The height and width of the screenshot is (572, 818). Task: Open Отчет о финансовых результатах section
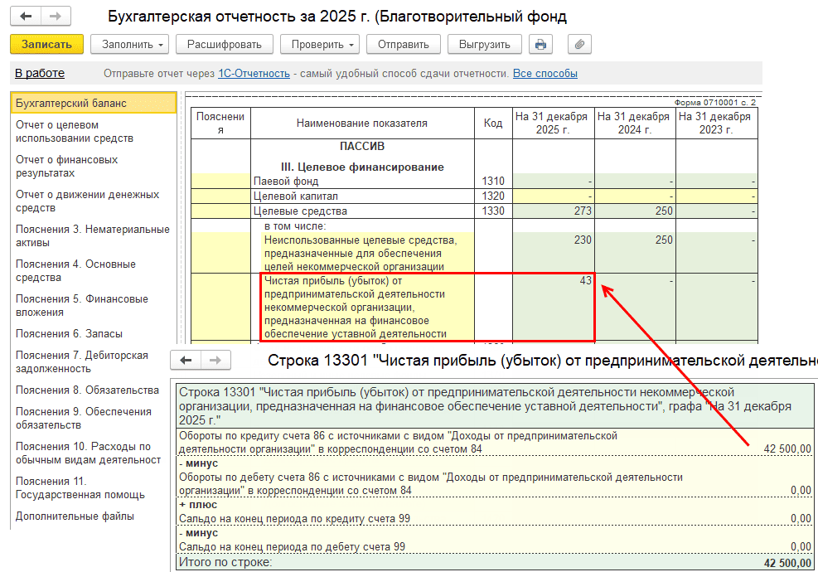66,166
